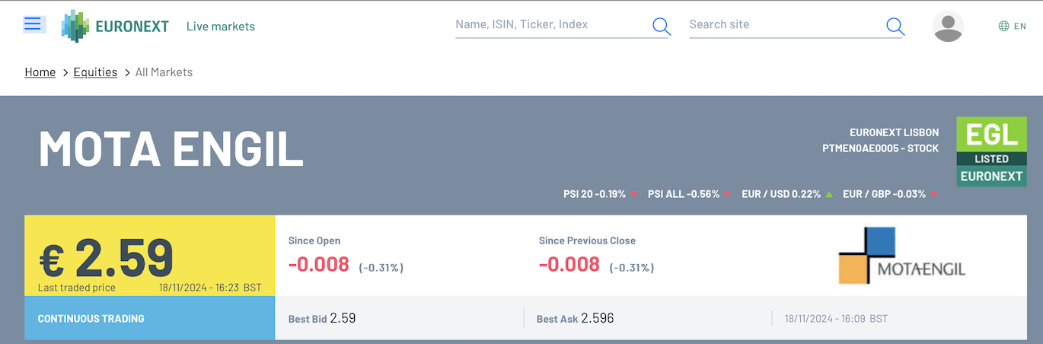Go to Home breadcrumb link

coord(40,72)
